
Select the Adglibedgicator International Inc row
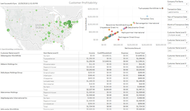click(14, 98)
